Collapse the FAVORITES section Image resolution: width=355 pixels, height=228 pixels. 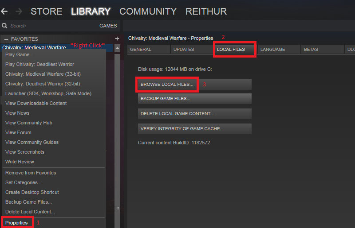click(x=6, y=39)
